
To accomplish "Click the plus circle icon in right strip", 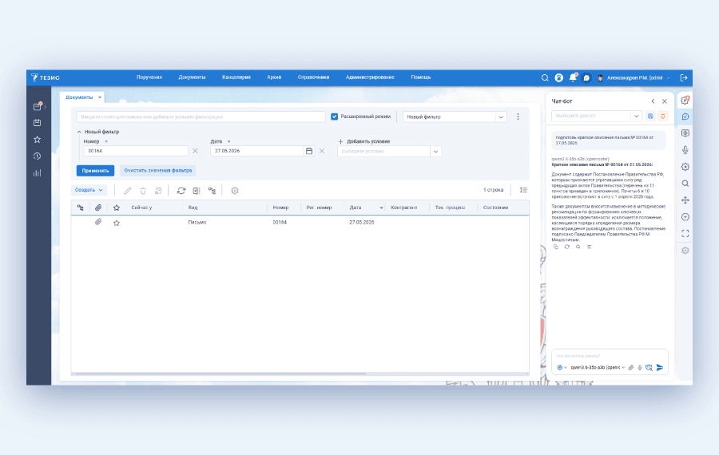I will 685,217.
